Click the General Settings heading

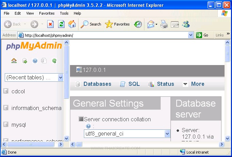[108, 103]
